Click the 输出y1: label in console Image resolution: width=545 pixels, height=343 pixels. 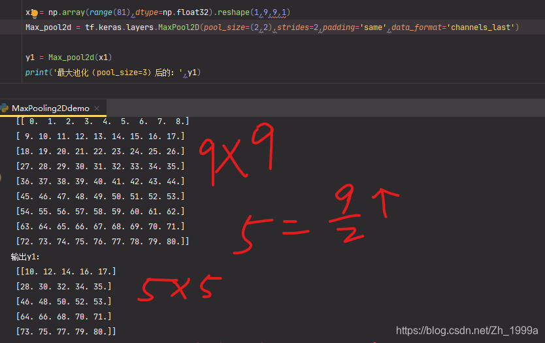(25, 257)
